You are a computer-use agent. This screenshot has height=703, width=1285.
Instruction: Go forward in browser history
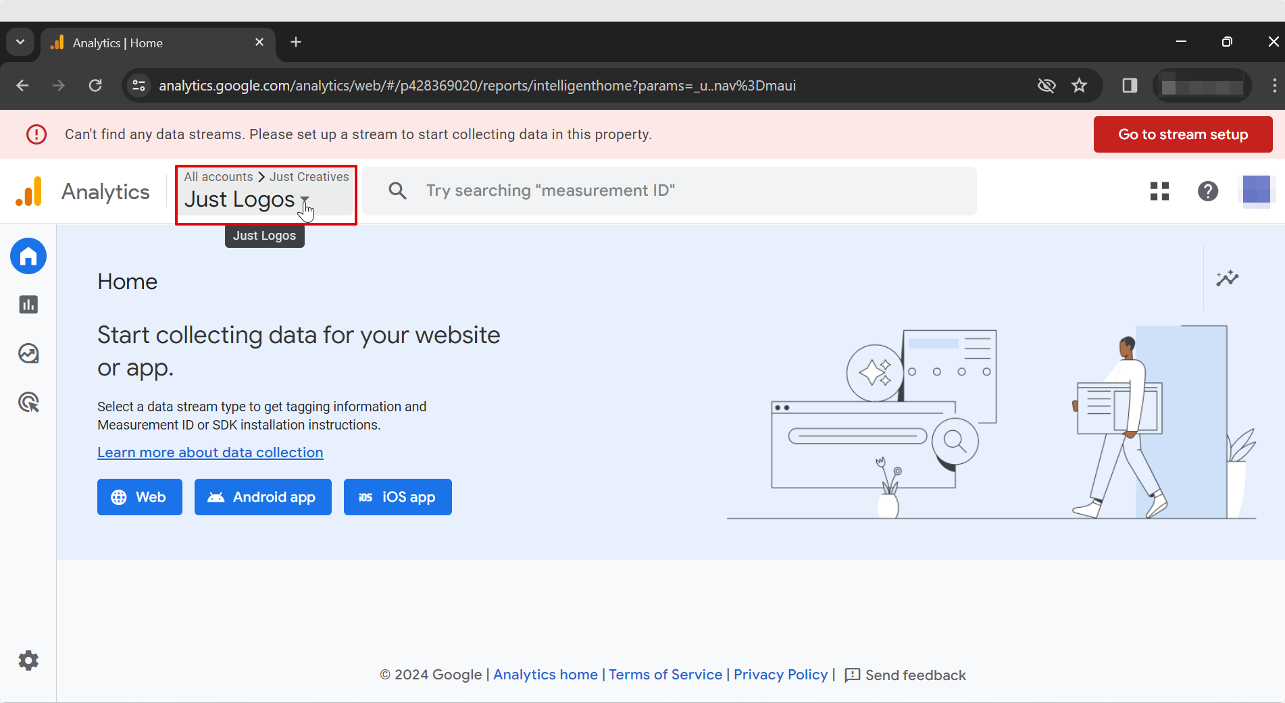tap(59, 86)
